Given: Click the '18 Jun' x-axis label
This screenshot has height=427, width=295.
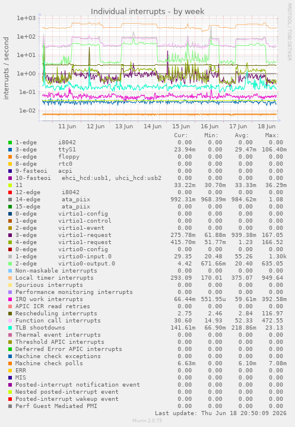Looking at the screenshot, I should 267,126.
